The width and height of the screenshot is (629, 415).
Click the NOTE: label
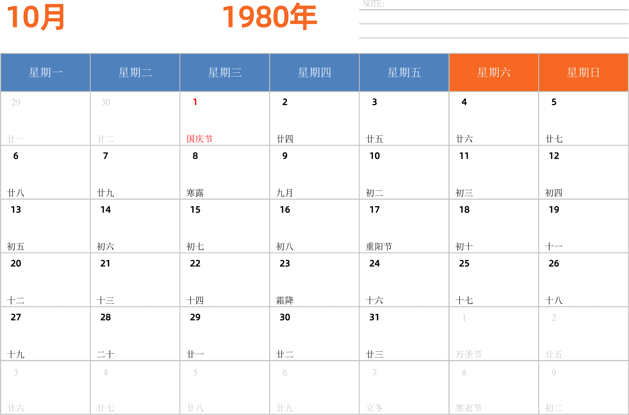(x=374, y=4)
